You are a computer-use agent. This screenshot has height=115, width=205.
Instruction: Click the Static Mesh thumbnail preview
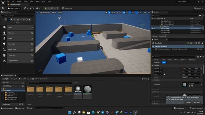(184, 85)
